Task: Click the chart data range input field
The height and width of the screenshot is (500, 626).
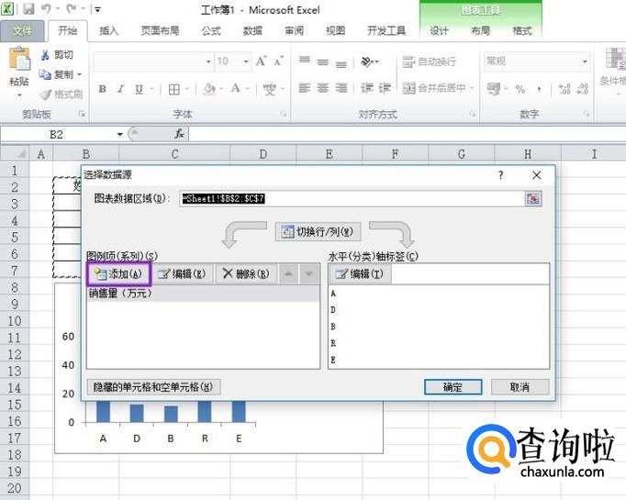Action: click(x=351, y=198)
